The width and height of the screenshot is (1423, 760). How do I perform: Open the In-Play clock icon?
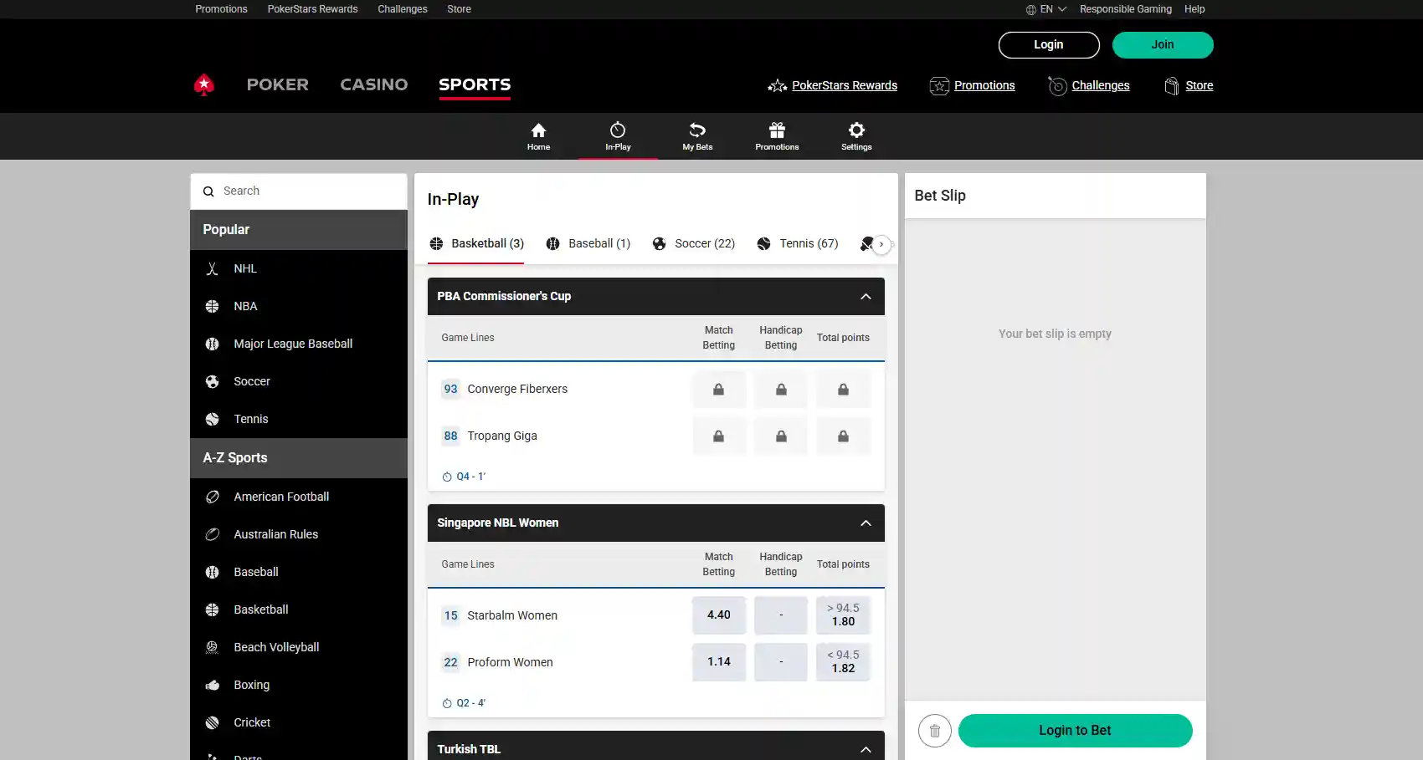point(618,130)
